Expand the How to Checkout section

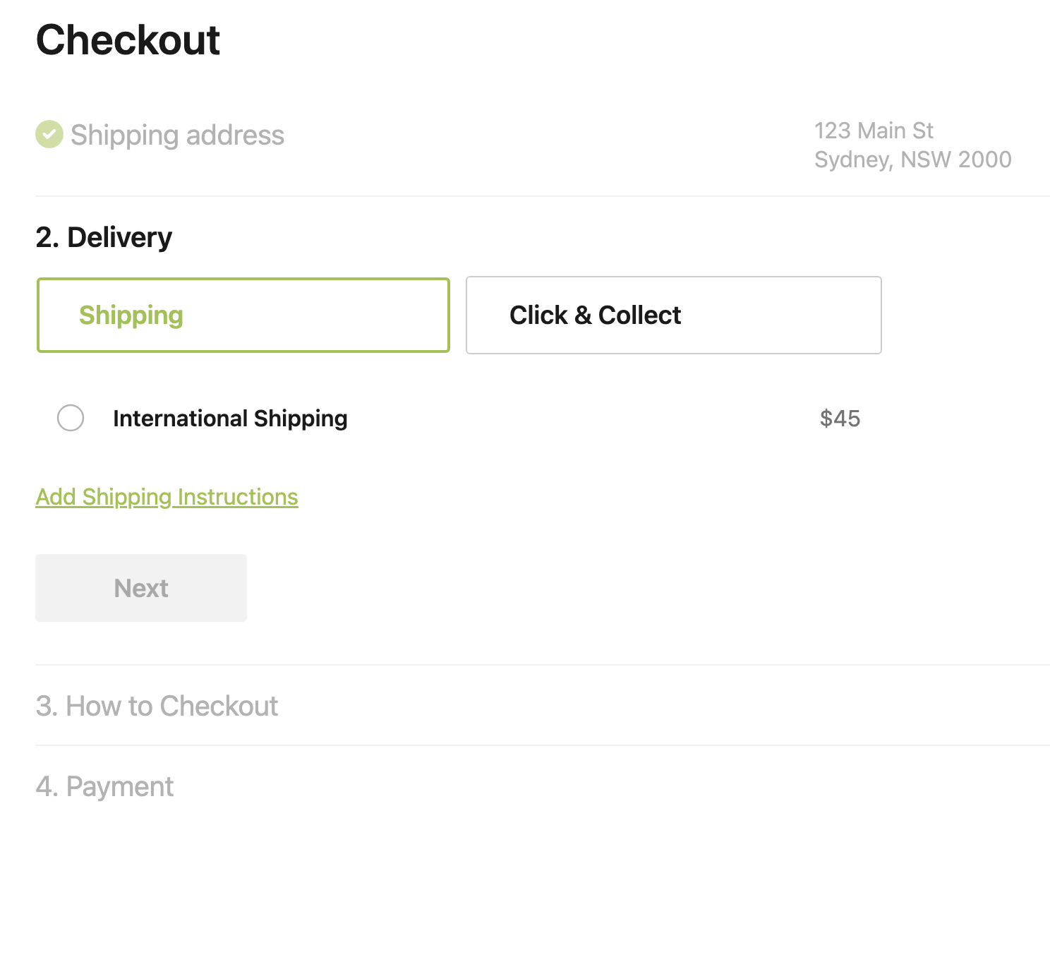click(157, 705)
